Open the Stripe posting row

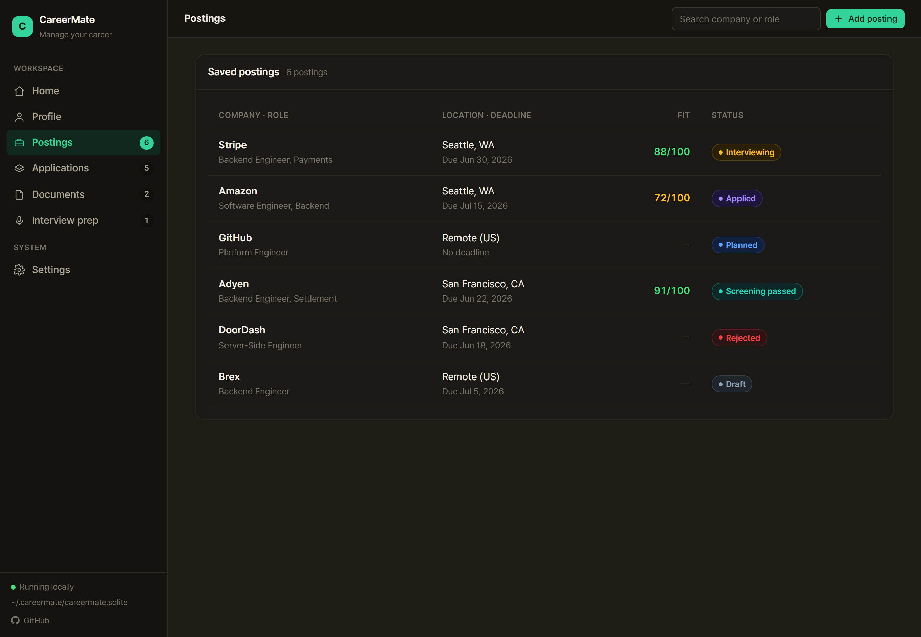[544, 152]
